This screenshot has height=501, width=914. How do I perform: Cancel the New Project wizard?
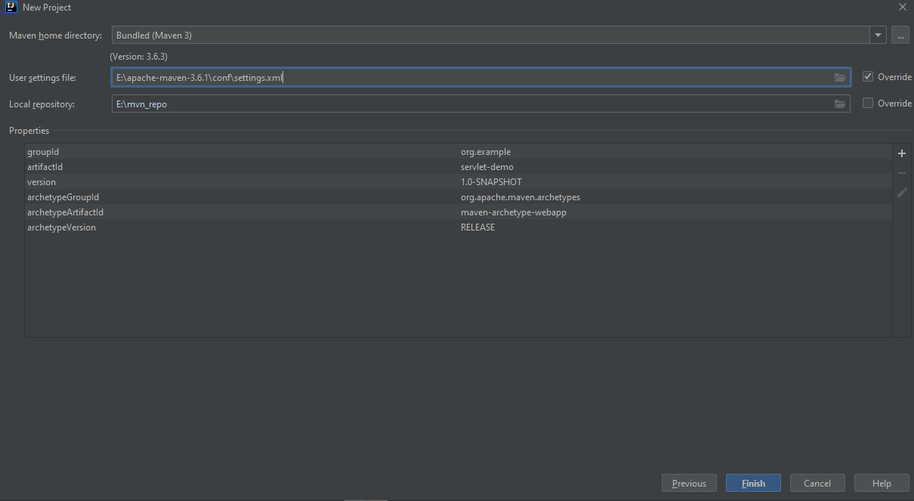pyautogui.click(x=817, y=484)
